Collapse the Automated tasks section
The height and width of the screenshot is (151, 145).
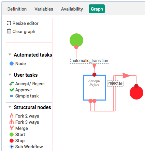click(x=10, y=55)
